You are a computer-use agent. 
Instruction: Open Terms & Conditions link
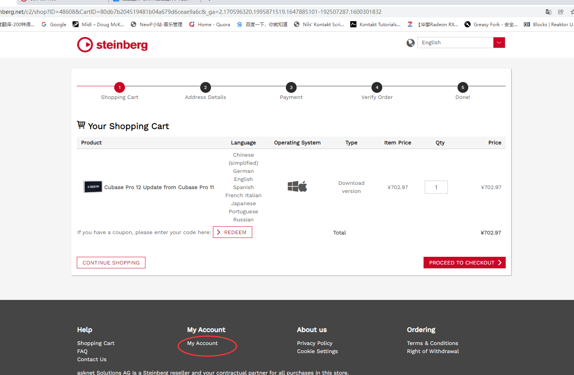[x=432, y=343]
